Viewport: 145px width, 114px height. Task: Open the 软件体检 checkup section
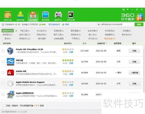[x=46, y=16]
